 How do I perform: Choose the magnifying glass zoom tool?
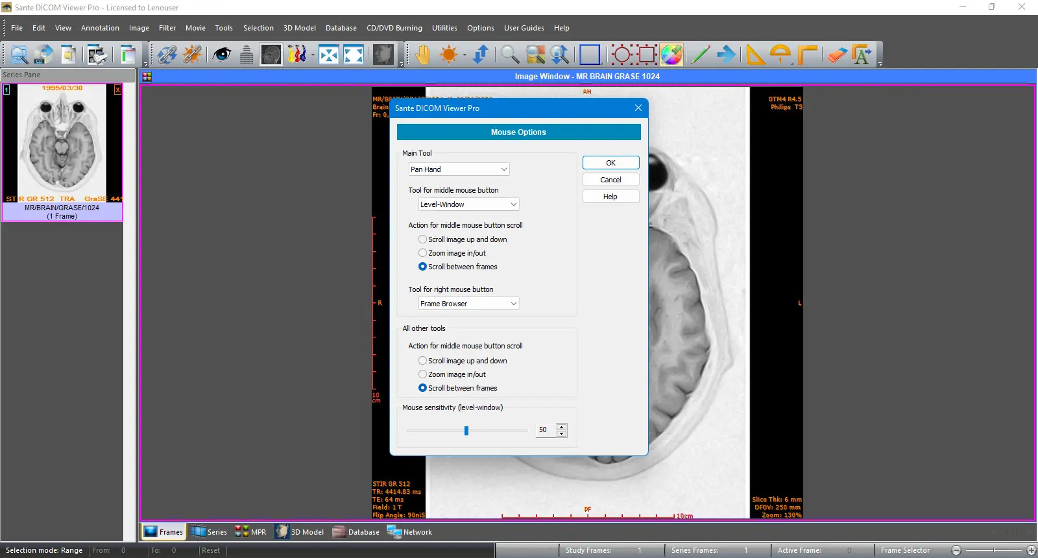pyautogui.click(x=509, y=55)
